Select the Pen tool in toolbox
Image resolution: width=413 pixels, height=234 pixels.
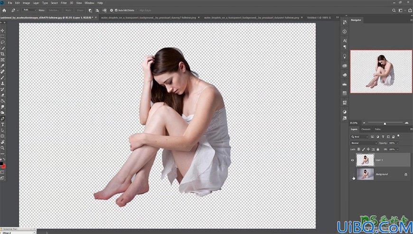tap(3, 119)
